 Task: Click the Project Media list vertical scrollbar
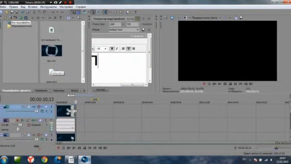83,51
